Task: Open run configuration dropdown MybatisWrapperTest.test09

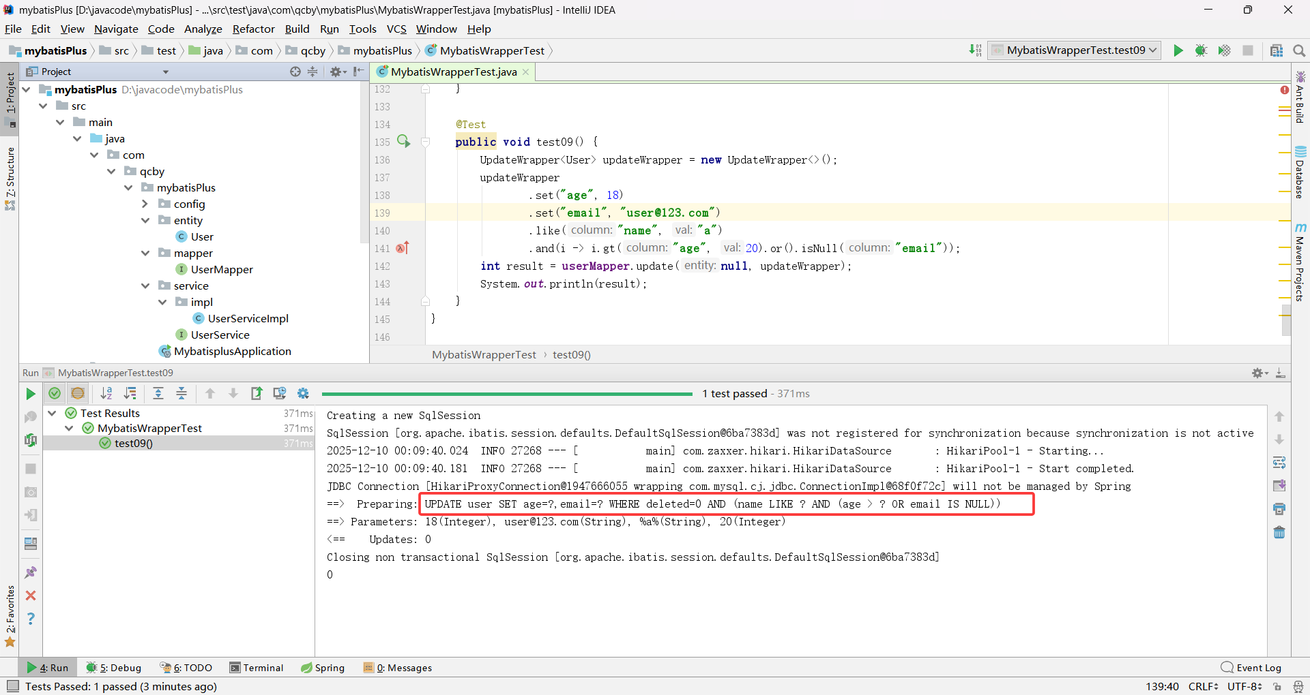Action: [x=1075, y=50]
